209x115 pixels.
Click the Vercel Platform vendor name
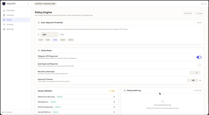[44, 112]
